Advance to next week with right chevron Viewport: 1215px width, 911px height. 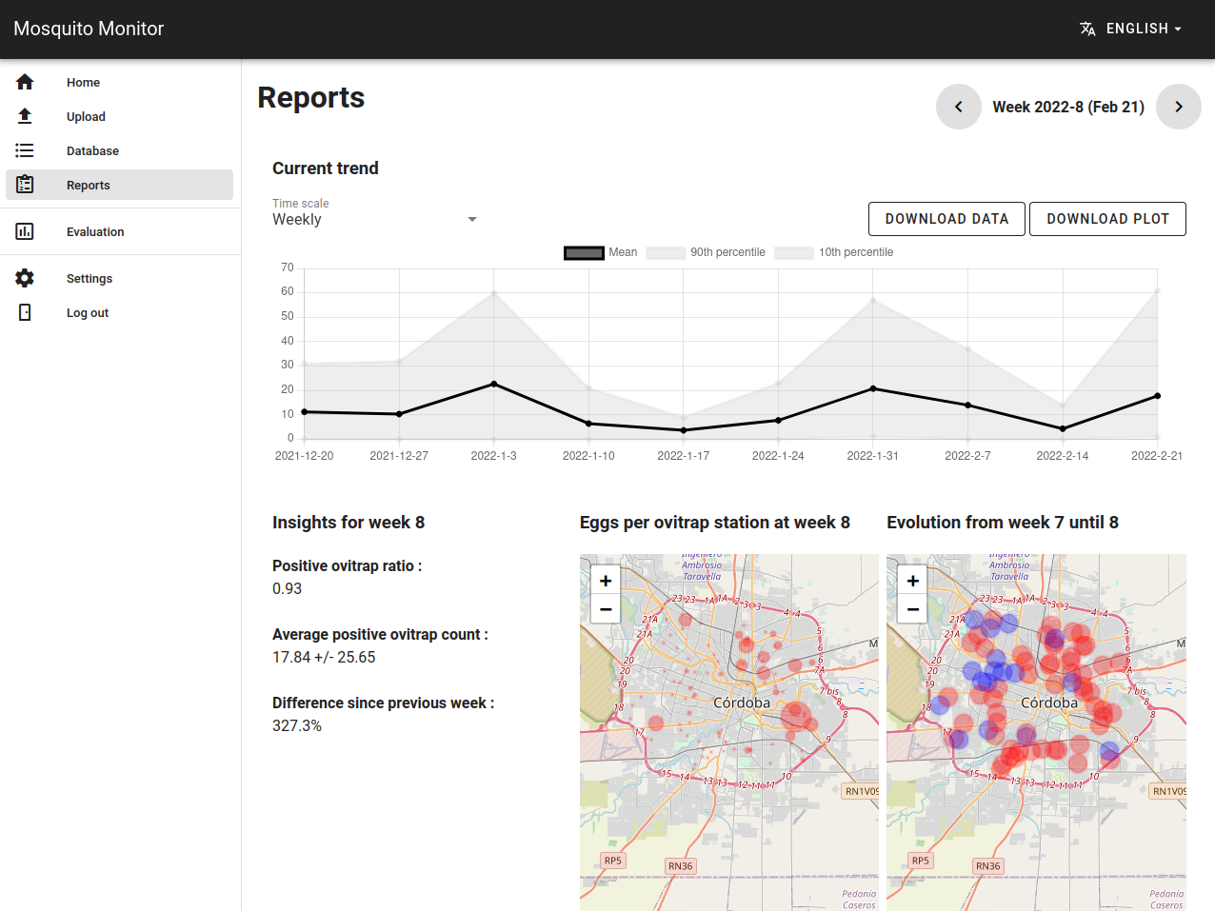[x=1178, y=107]
